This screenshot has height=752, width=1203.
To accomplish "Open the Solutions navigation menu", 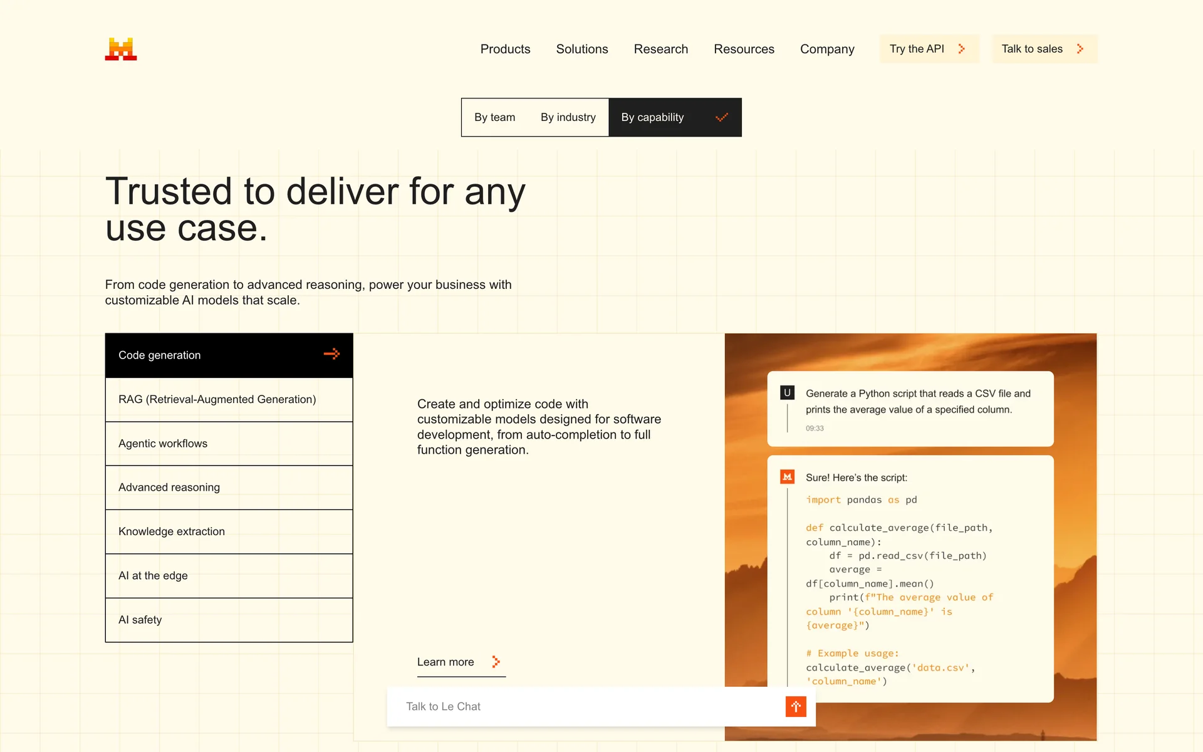I will [x=581, y=49].
